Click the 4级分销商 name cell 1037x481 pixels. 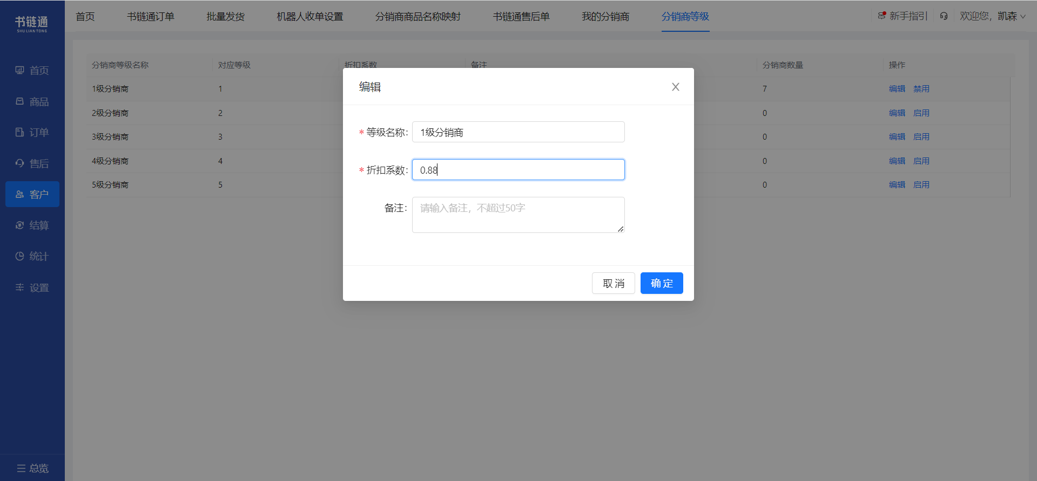pos(110,161)
